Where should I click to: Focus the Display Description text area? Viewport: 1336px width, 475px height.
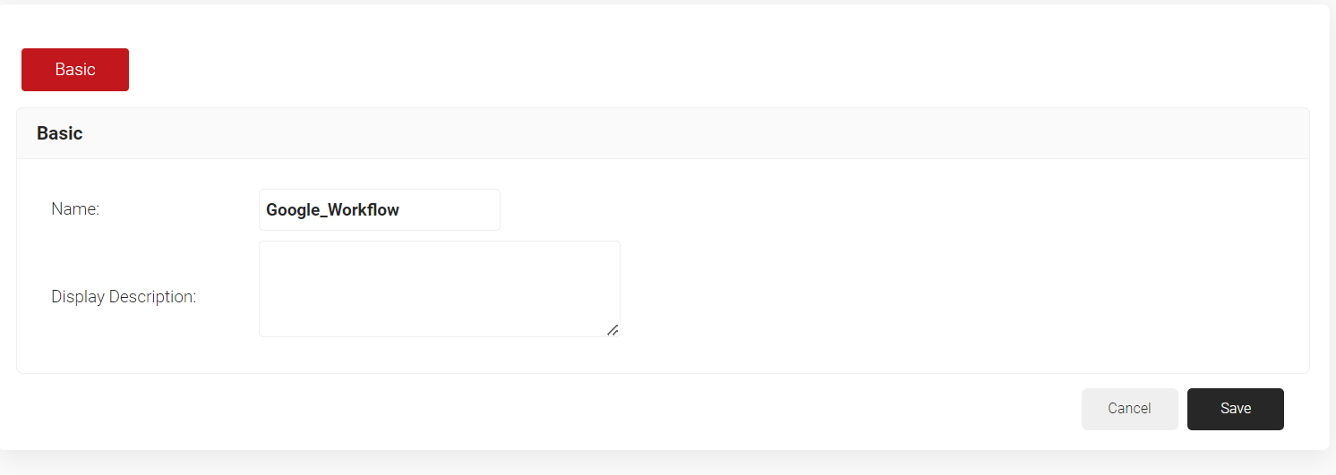tap(439, 289)
